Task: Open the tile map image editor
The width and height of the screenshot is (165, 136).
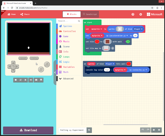Action: (106, 48)
